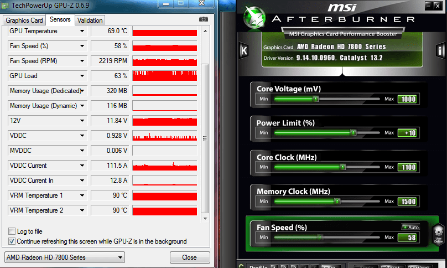Viewport: 447px width, 268px height.
Task: Click the Driver Version text 9.14.10.0960
Action: click(x=316, y=58)
